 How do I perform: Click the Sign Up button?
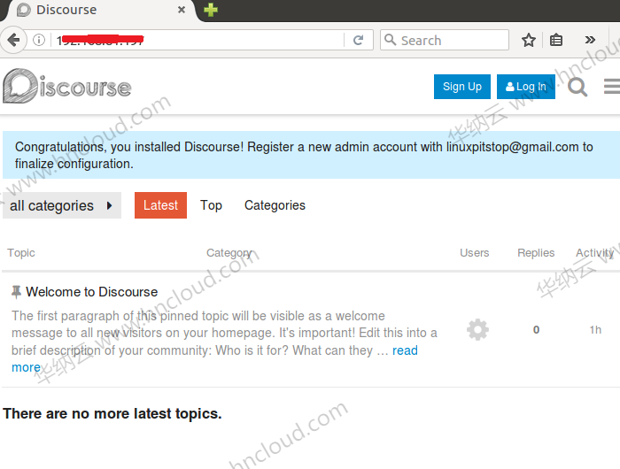tap(462, 87)
